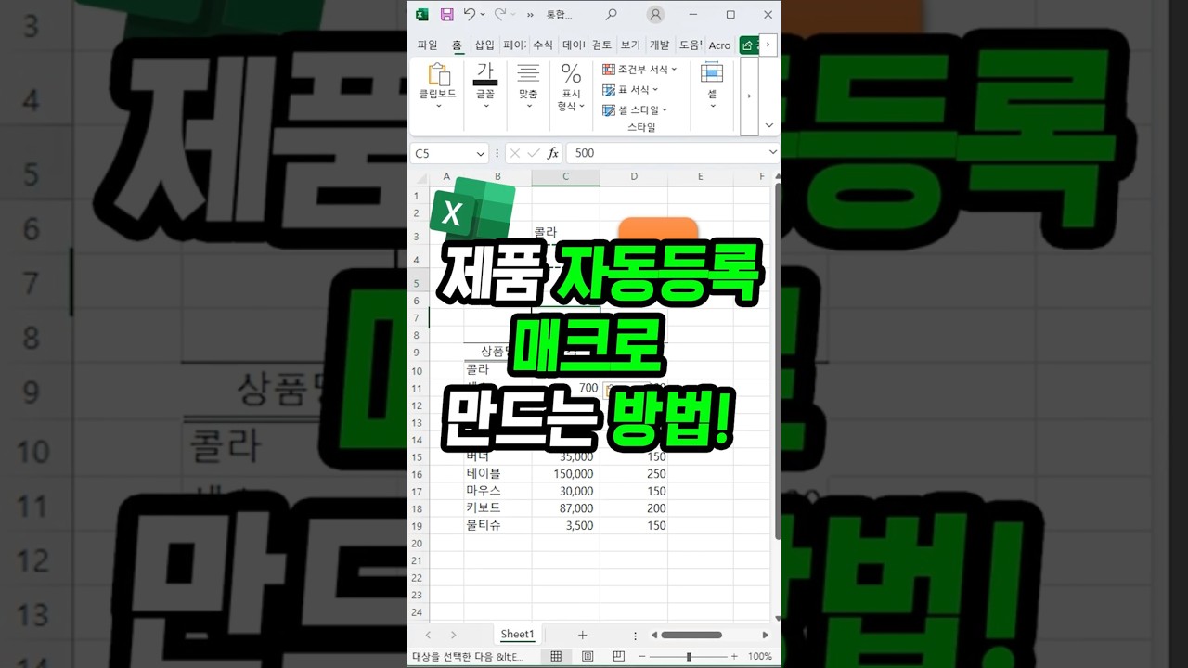Add a new sheet with plus button
This screenshot has height=668, width=1188.
click(x=583, y=635)
